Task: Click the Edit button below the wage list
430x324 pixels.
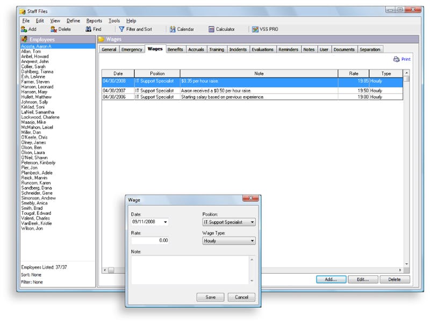Action: [x=363, y=279]
